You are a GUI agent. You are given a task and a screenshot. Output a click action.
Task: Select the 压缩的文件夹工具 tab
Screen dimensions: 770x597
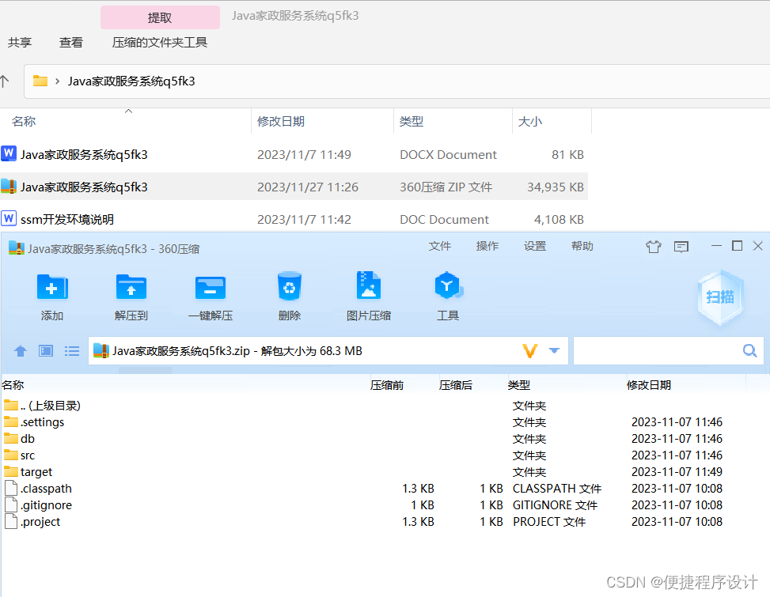pos(160,43)
